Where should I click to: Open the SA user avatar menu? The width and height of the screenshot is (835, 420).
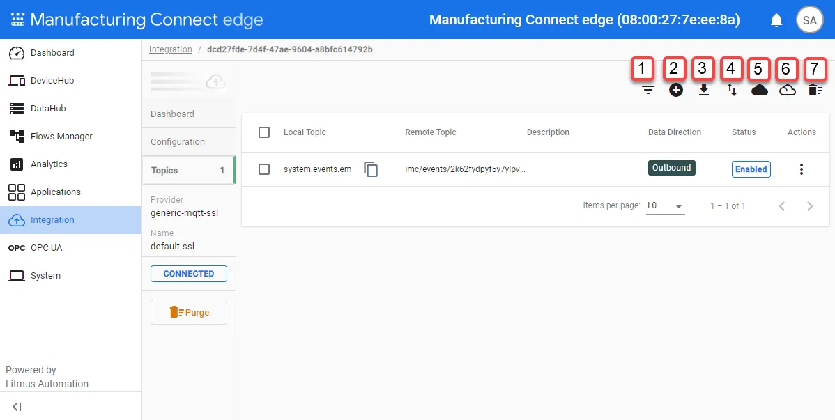point(809,20)
